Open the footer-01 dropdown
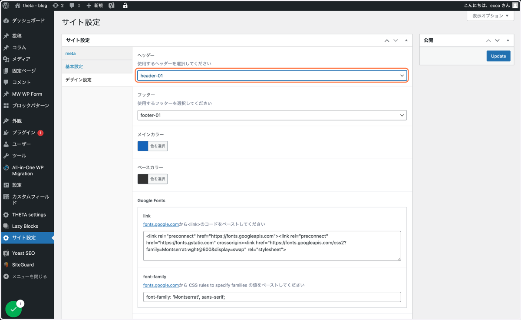The image size is (521, 320). coord(272,115)
